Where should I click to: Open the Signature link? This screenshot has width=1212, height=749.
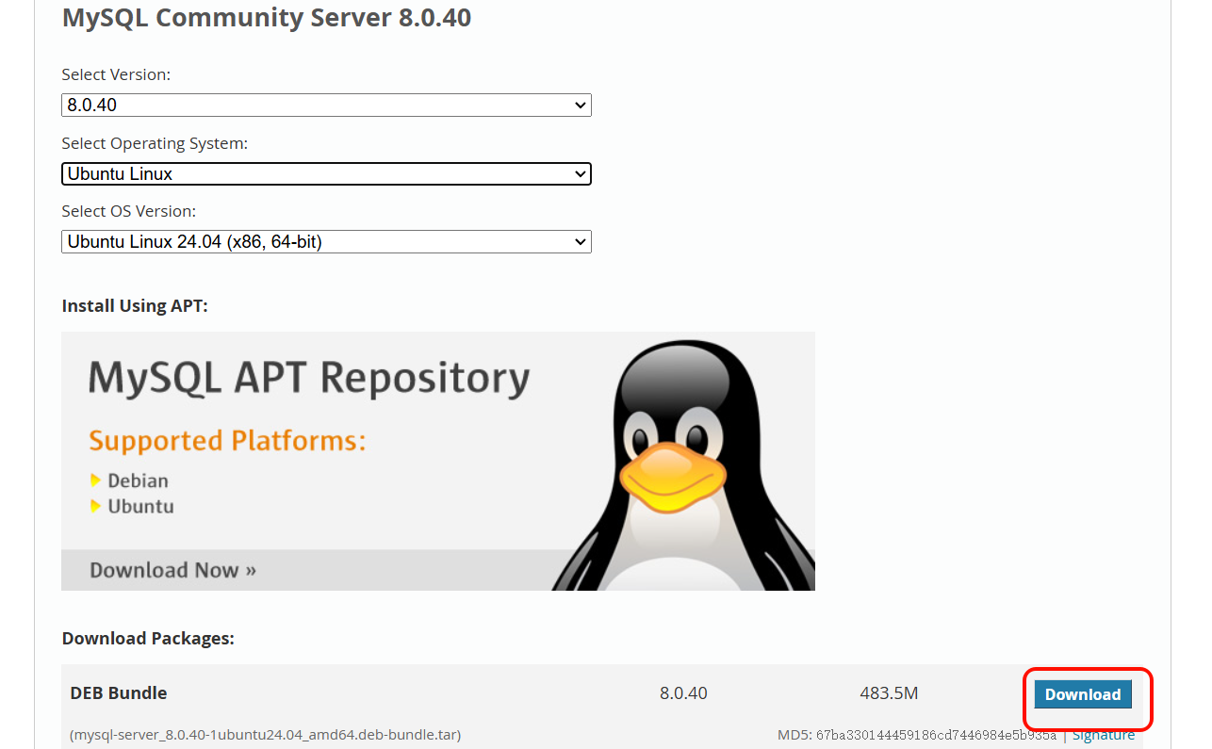coord(1104,735)
